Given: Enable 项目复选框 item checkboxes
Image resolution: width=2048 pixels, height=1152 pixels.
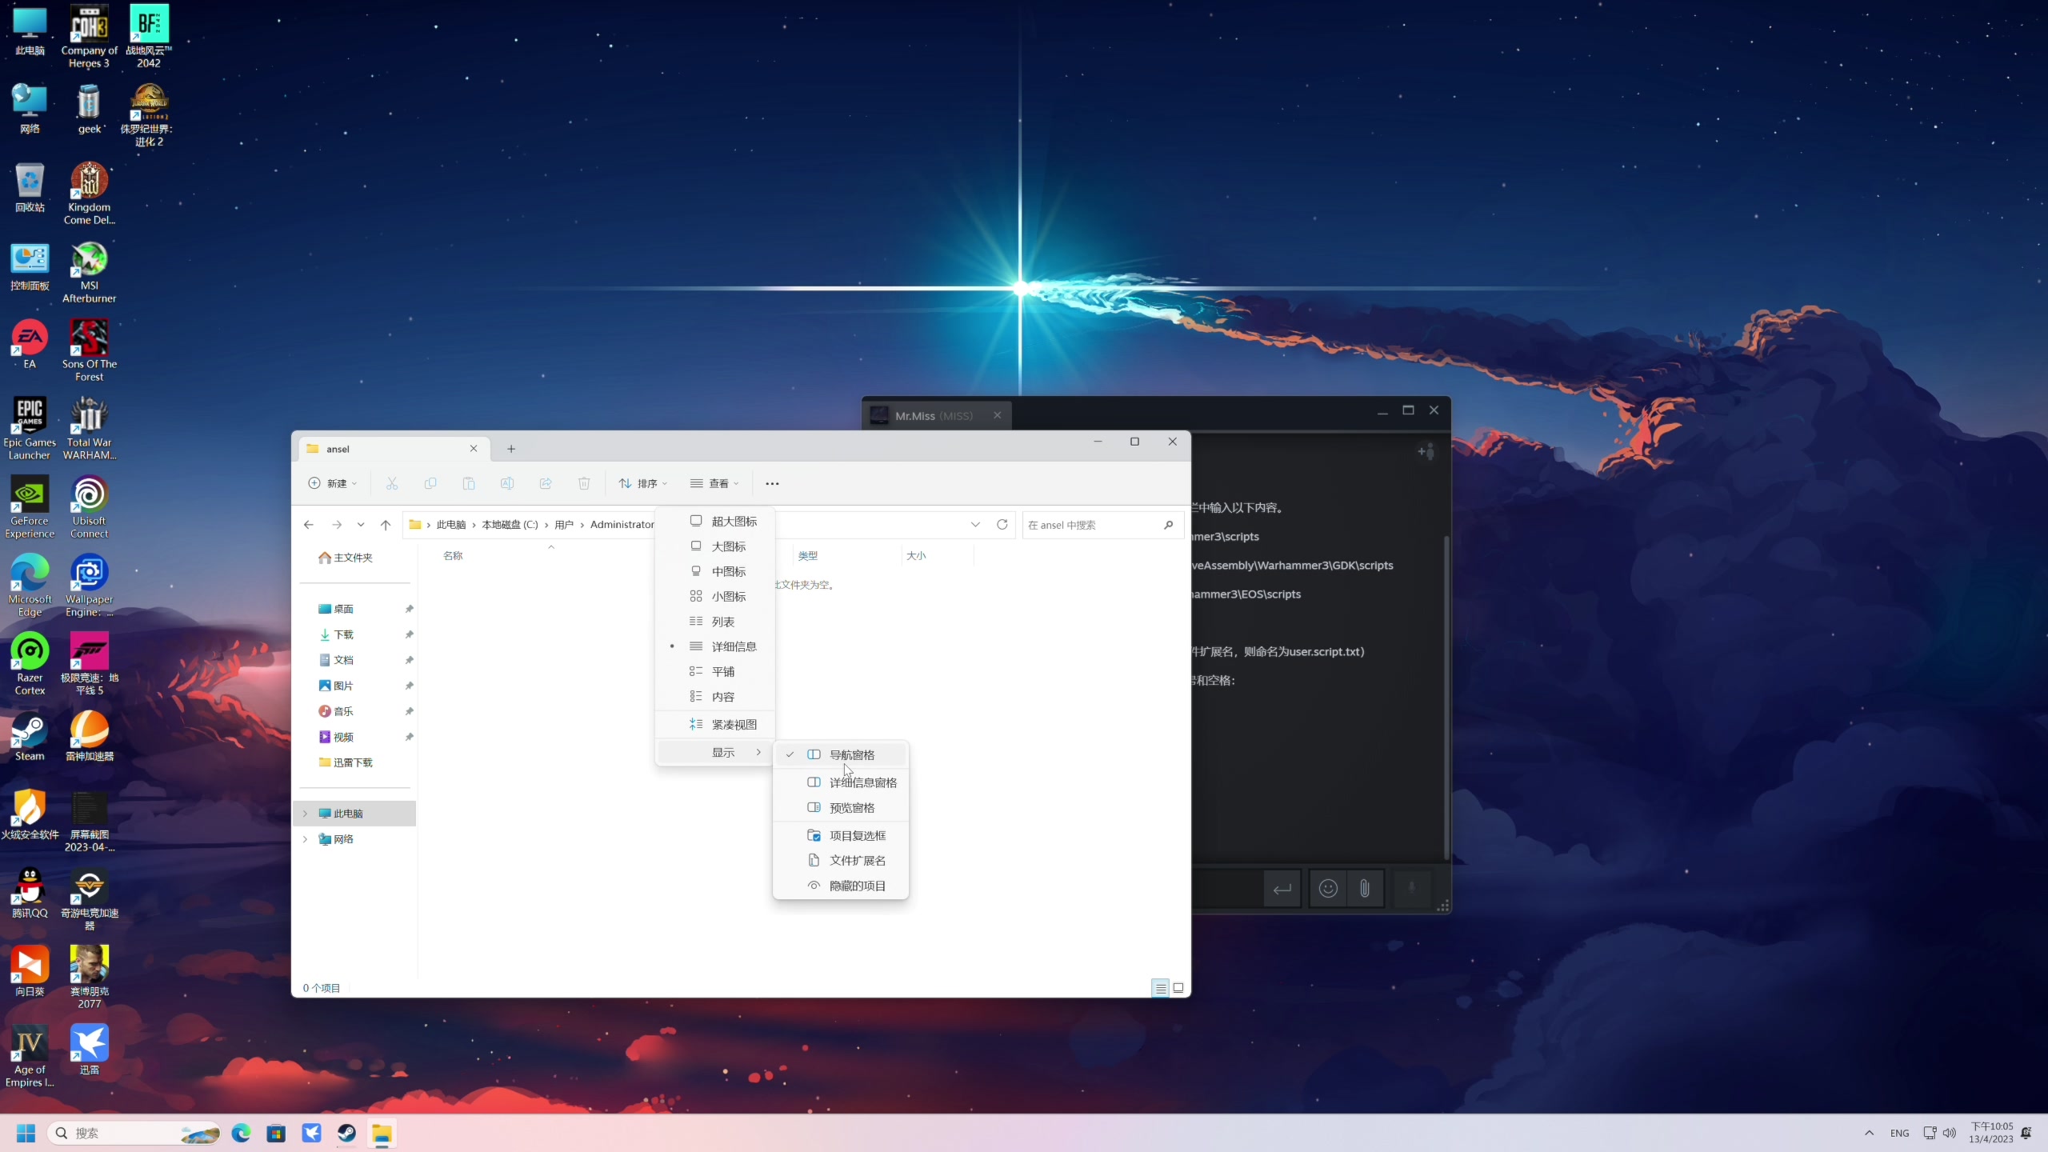Looking at the screenshot, I should (857, 835).
